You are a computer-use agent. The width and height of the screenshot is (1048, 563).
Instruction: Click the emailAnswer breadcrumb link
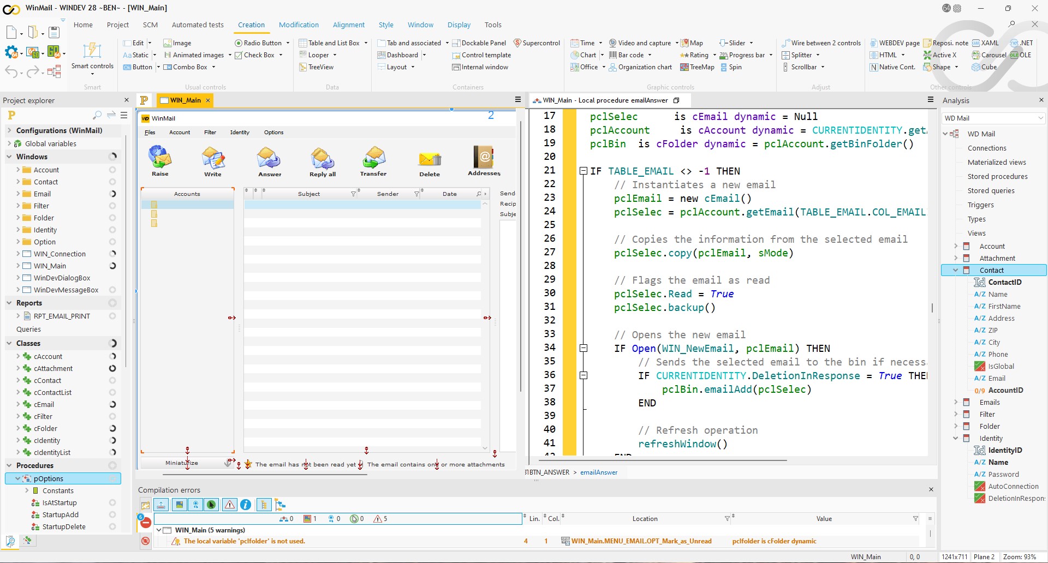point(599,472)
